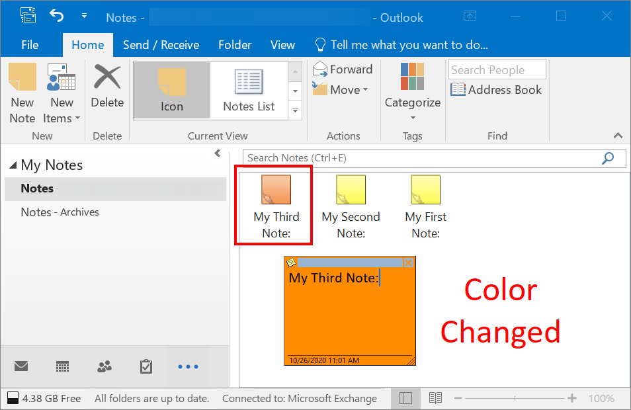Image resolution: width=631 pixels, height=410 pixels.
Task: Switch to the Send / Receive tab
Action: pyautogui.click(x=161, y=45)
